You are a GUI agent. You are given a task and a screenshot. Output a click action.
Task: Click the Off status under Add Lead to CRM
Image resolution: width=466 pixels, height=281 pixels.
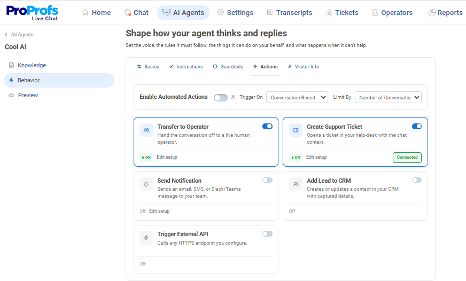tap(292, 211)
